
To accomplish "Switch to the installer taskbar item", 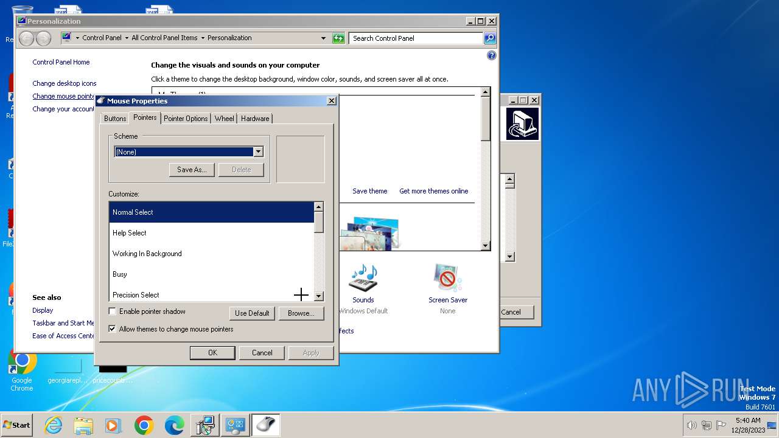I will click(204, 425).
